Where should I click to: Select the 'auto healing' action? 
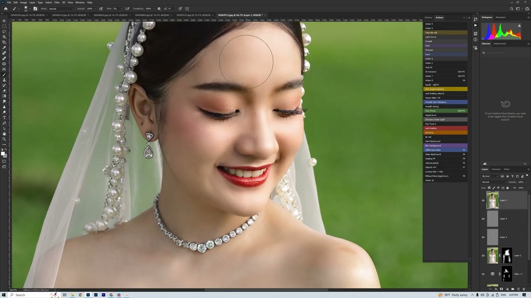(445, 128)
